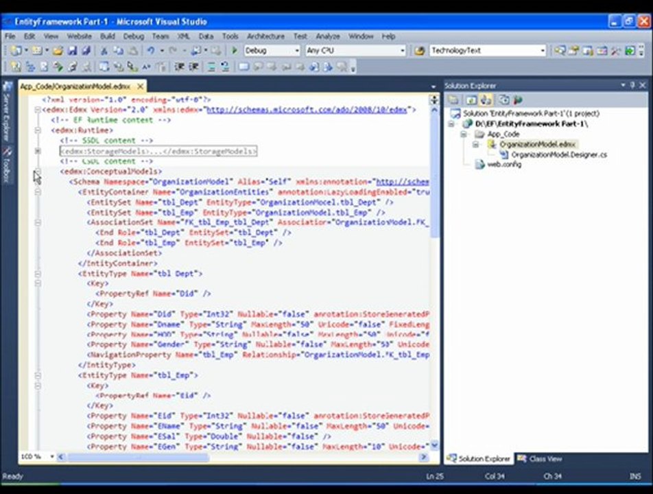
Task: Open the active files list dropdown arrow
Action: click(434, 86)
